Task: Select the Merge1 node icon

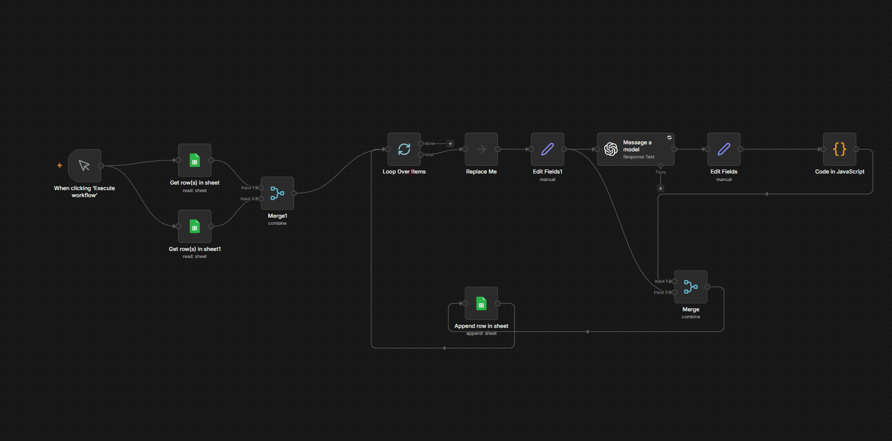Action: (277, 193)
